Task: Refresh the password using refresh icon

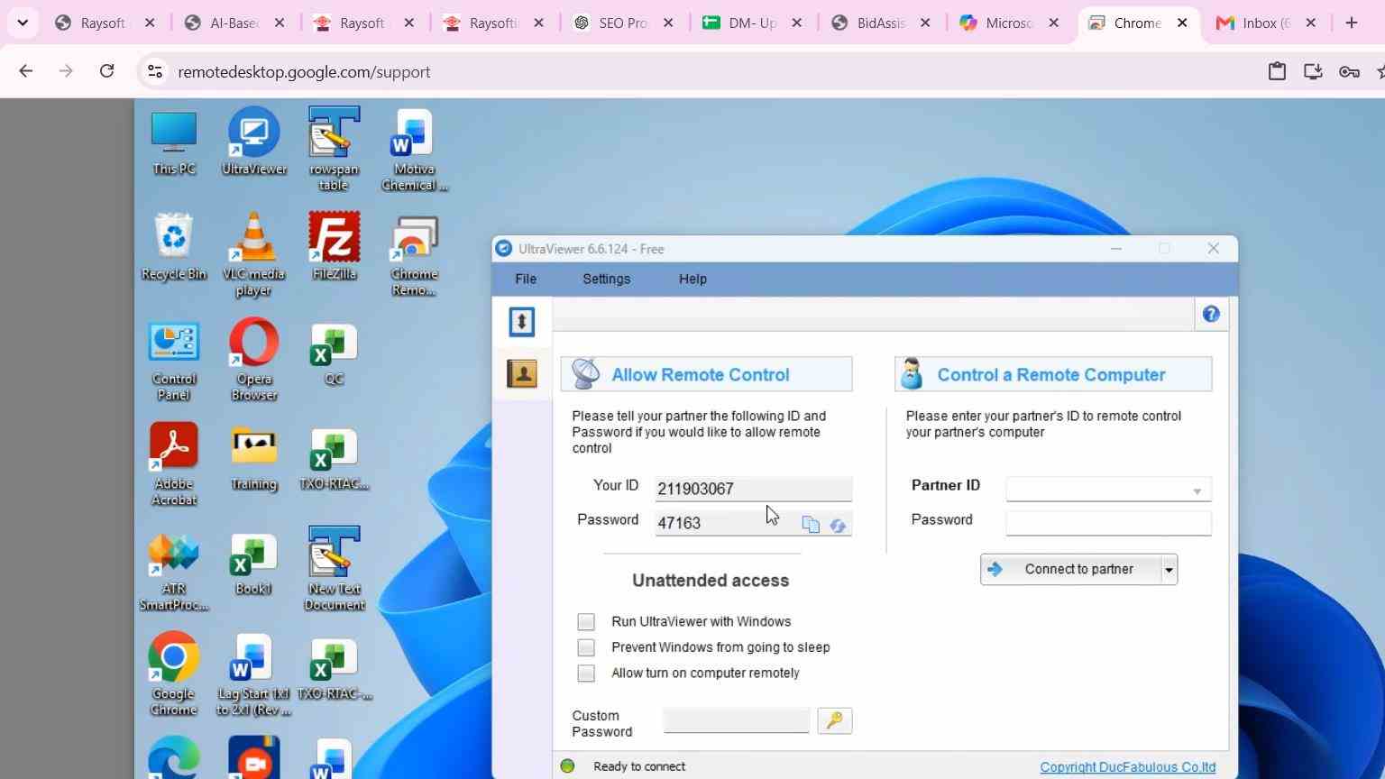Action: coord(838,525)
